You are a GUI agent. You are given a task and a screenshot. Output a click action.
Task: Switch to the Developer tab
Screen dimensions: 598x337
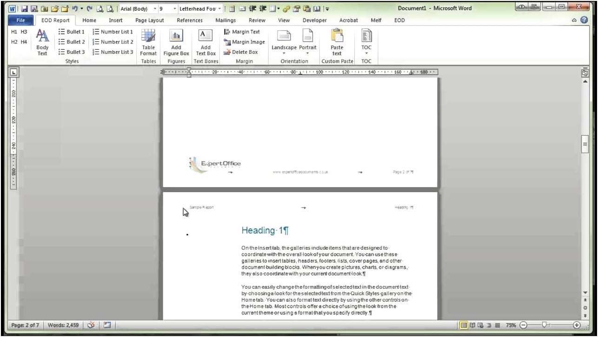tap(314, 20)
